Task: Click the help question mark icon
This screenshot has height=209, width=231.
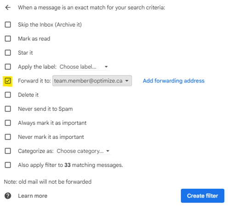Action: click(8, 196)
